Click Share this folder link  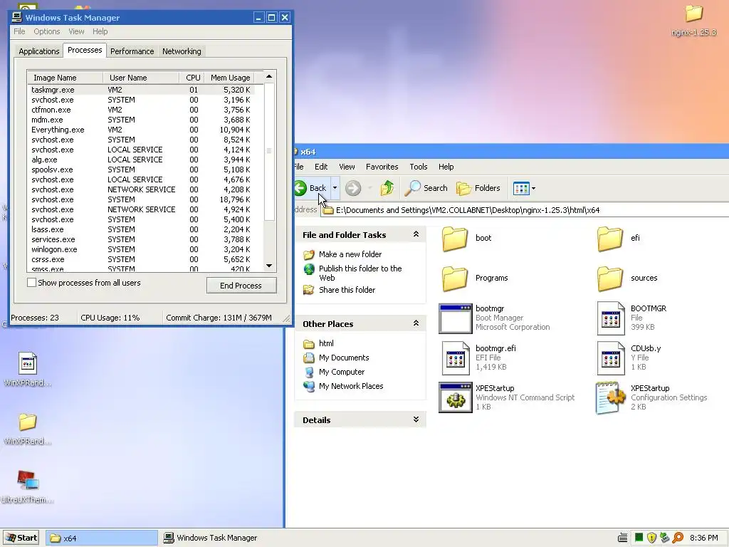(347, 290)
